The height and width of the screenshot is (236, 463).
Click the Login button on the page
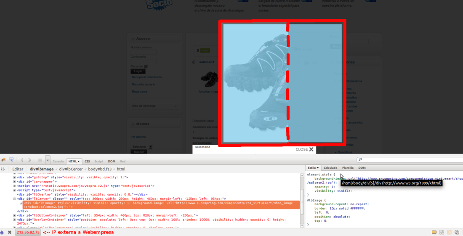click(138, 72)
